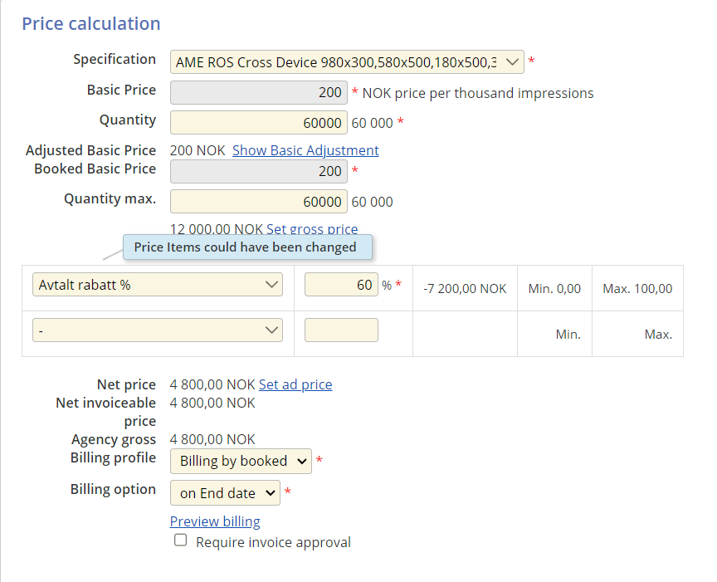Click the Adjusted Basic Price 200 NOK value
The height and width of the screenshot is (582, 717).
click(x=198, y=150)
